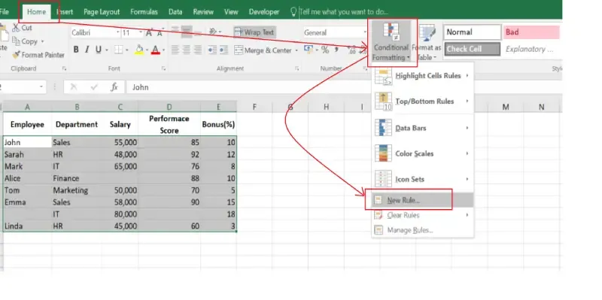The width and height of the screenshot is (602, 300).
Task: Click the Decrease Indent icon
Action: pos(212,50)
